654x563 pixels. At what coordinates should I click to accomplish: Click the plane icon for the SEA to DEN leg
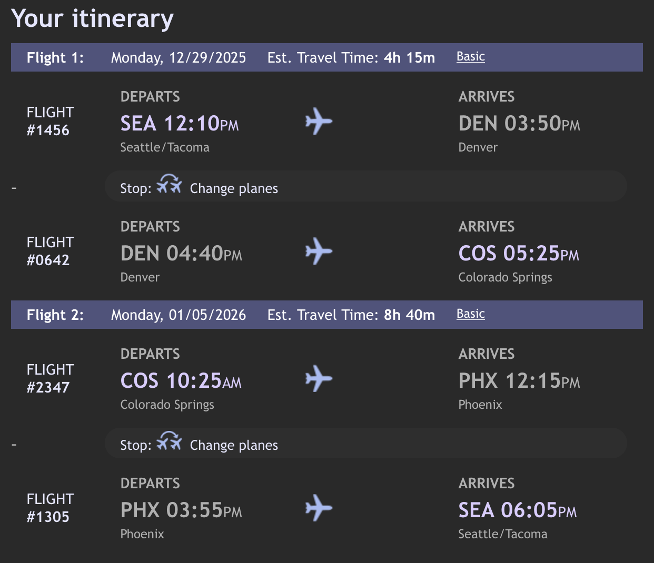point(319,122)
